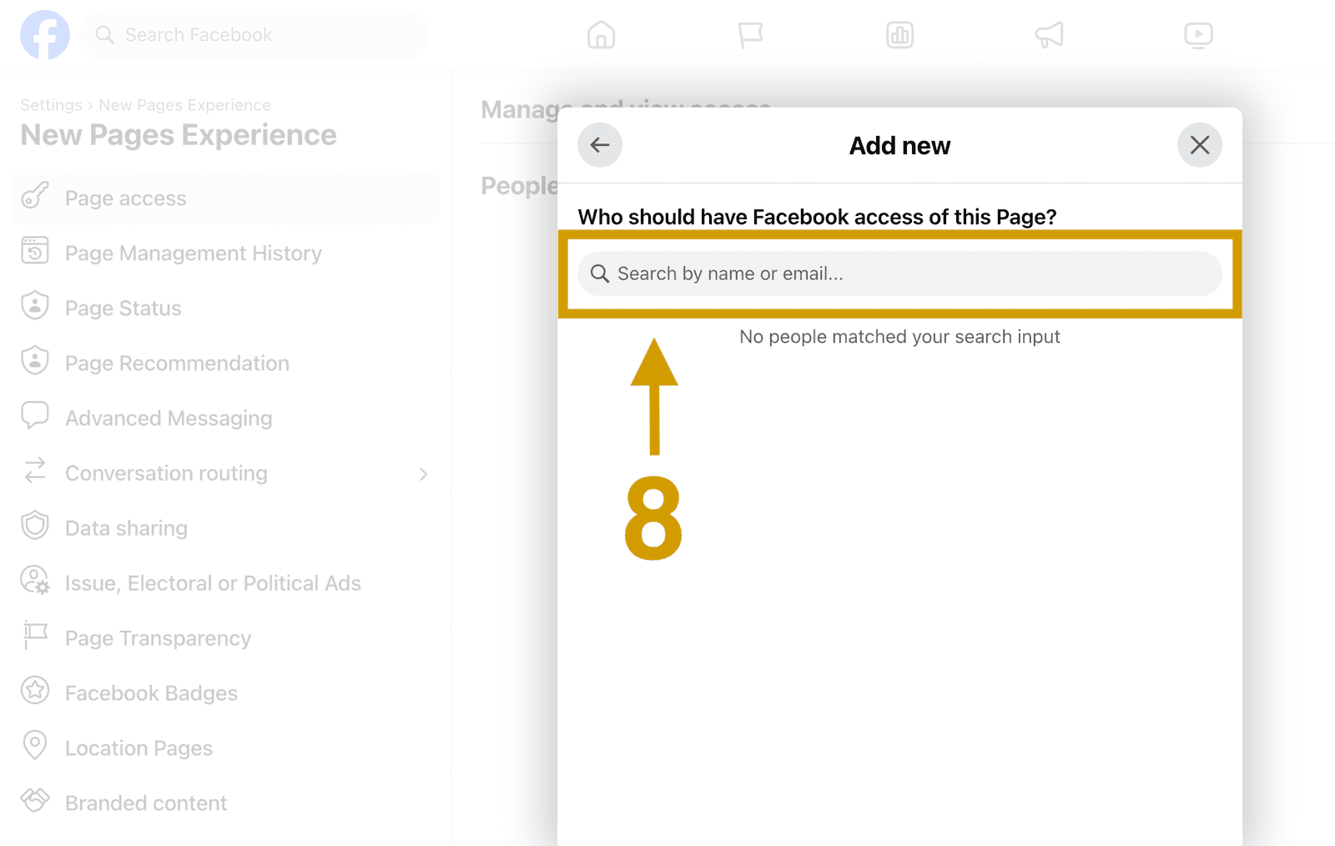The width and height of the screenshot is (1335, 846).
Task: Click the Search by name or email field
Action: [x=899, y=274]
